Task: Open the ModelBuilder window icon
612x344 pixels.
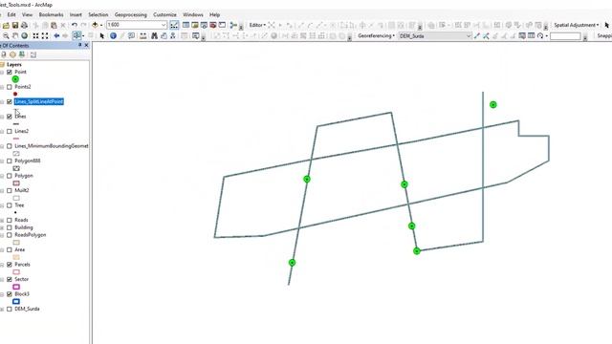Action: tap(233, 26)
